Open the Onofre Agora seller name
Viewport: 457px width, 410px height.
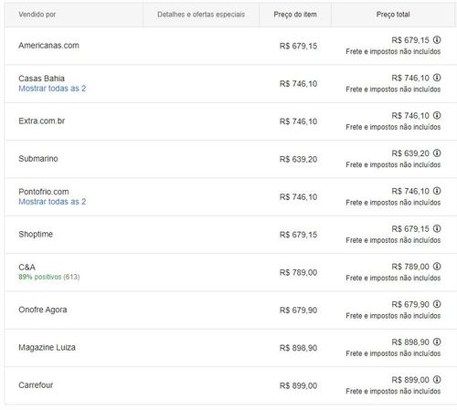[43, 310]
